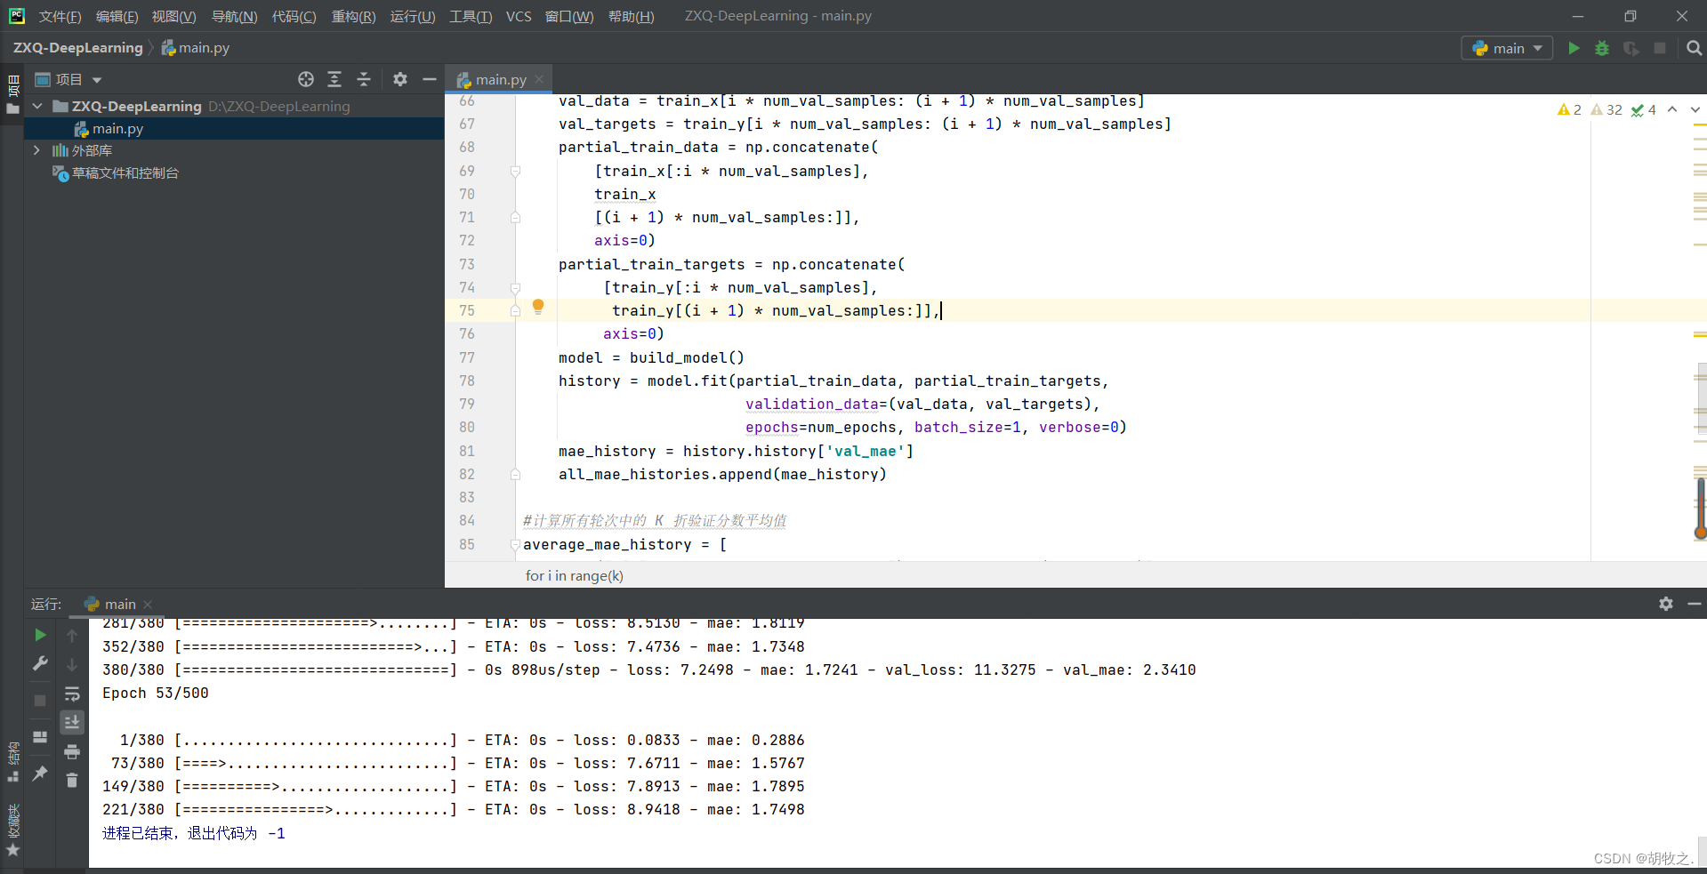Stop the running process in top toolbar
Image resolution: width=1707 pixels, height=874 pixels.
[1660, 48]
